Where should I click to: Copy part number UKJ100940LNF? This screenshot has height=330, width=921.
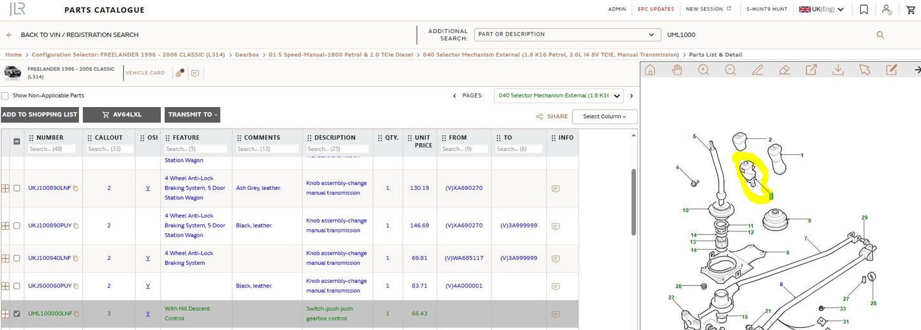coord(75,259)
